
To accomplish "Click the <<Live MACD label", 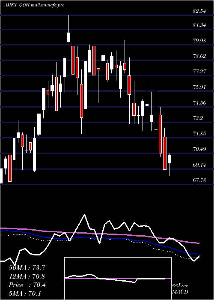I will tap(180, 289).
